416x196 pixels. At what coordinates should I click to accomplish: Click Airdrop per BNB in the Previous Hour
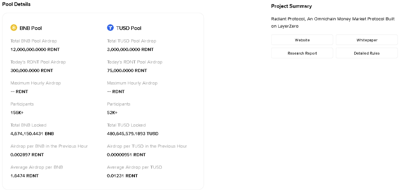click(x=49, y=146)
